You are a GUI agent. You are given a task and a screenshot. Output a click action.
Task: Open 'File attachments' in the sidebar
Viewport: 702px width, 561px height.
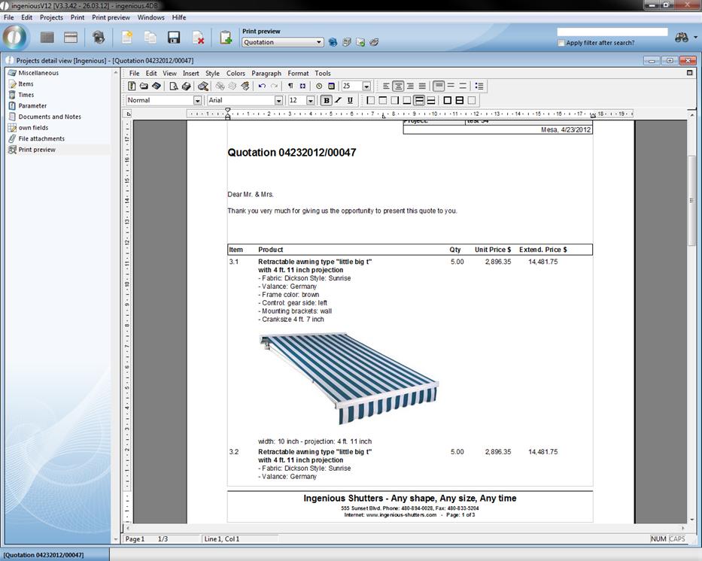41,138
